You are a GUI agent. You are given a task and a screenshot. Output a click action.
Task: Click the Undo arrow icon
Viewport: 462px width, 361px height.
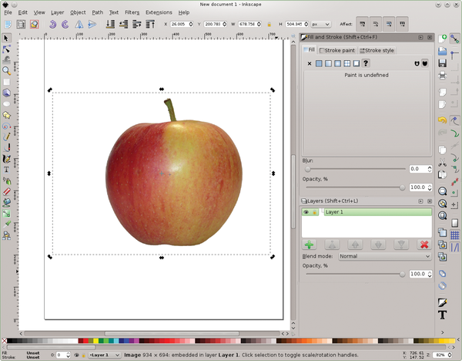tap(443, 120)
